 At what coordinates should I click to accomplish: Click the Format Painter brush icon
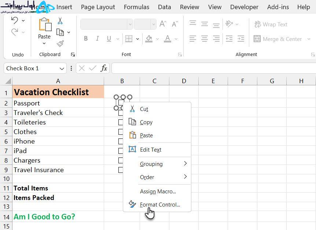click(x=60, y=44)
